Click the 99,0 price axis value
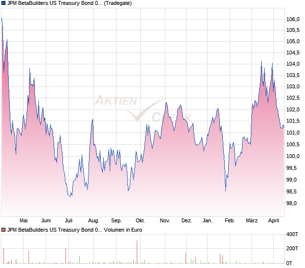The height and width of the screenshot is (268, 305). pyautogui.click(x=291, y=180)
